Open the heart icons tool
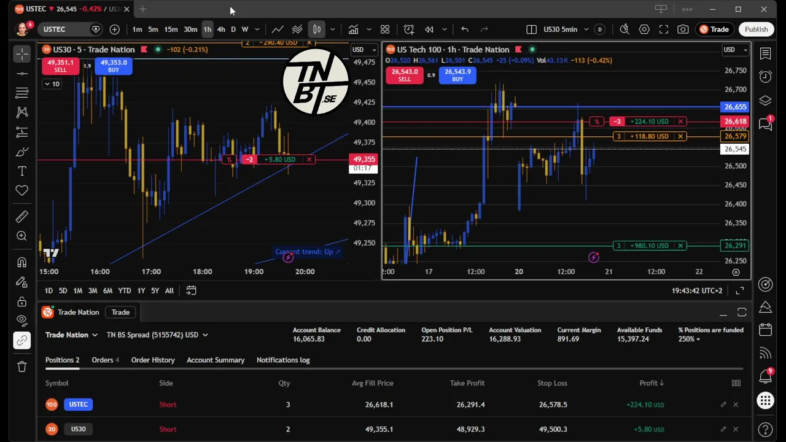The image size is (786, 442). [22, 191]
